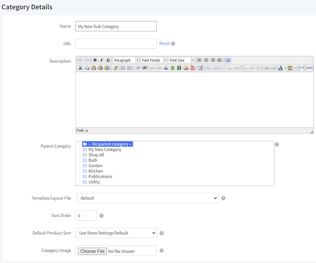Click the Cut scissors icon

[x=80, y=68]
